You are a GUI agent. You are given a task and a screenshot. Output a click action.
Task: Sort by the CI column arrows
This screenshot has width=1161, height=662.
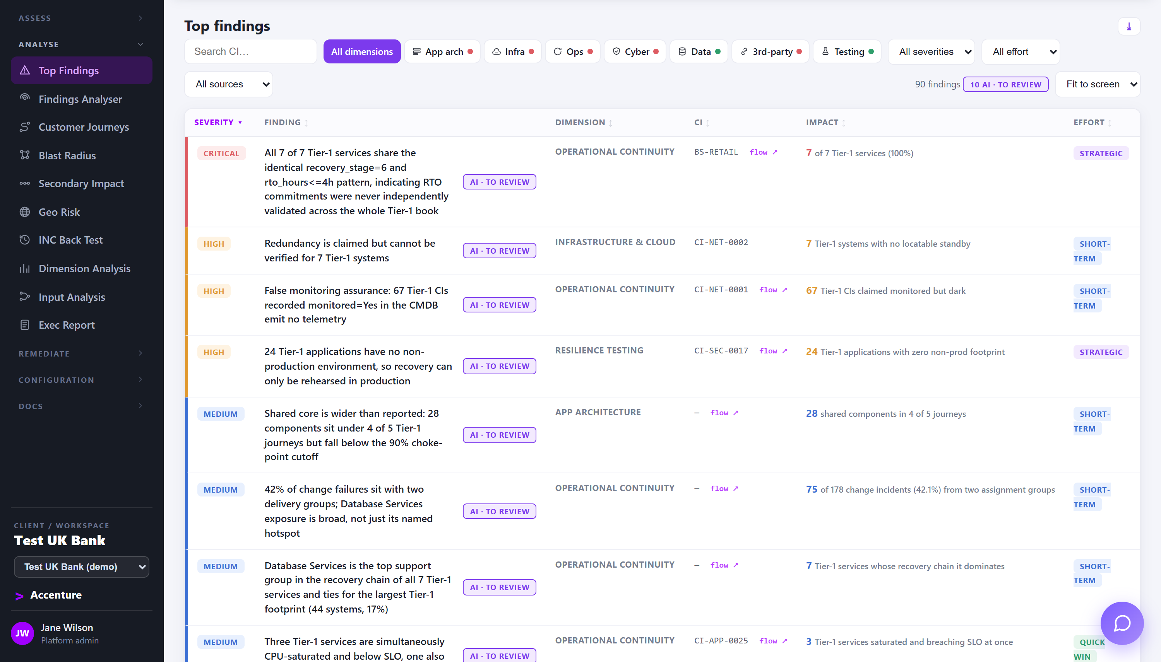tap(708, 123)
